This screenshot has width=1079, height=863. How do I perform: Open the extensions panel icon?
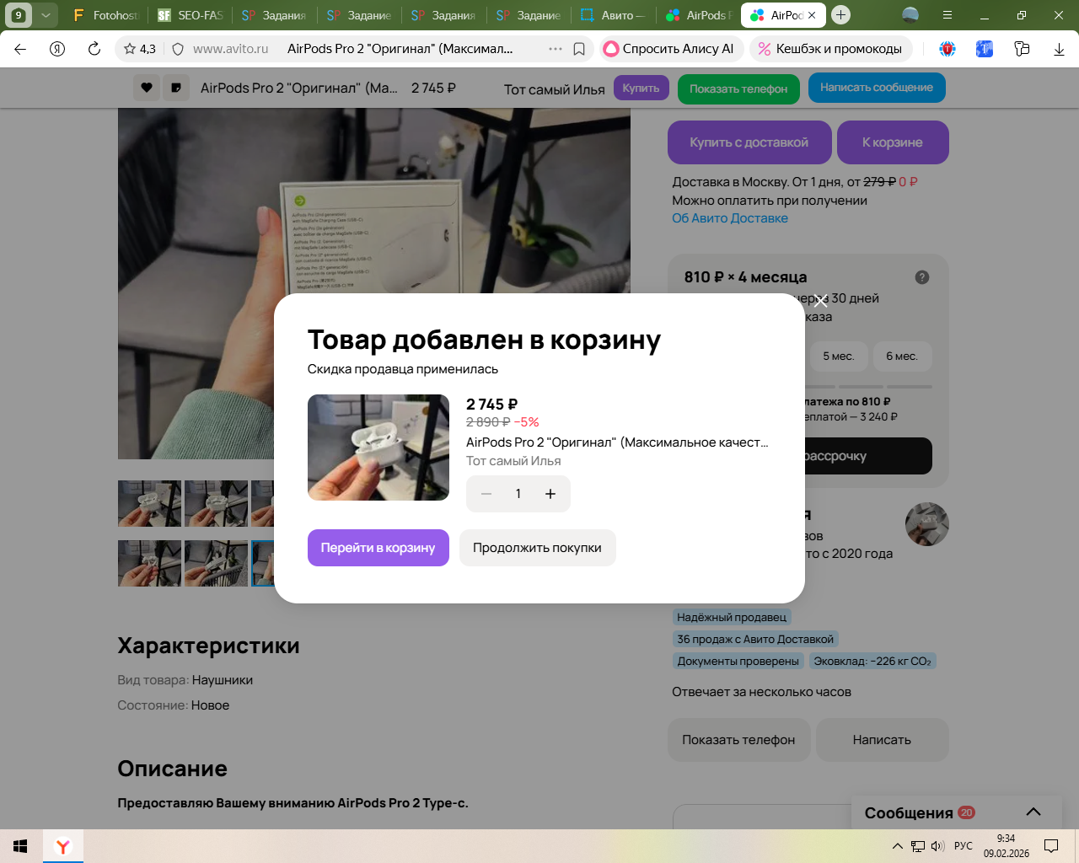1022,49
